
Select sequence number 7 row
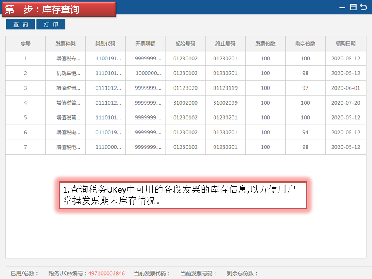click(186, 147)
